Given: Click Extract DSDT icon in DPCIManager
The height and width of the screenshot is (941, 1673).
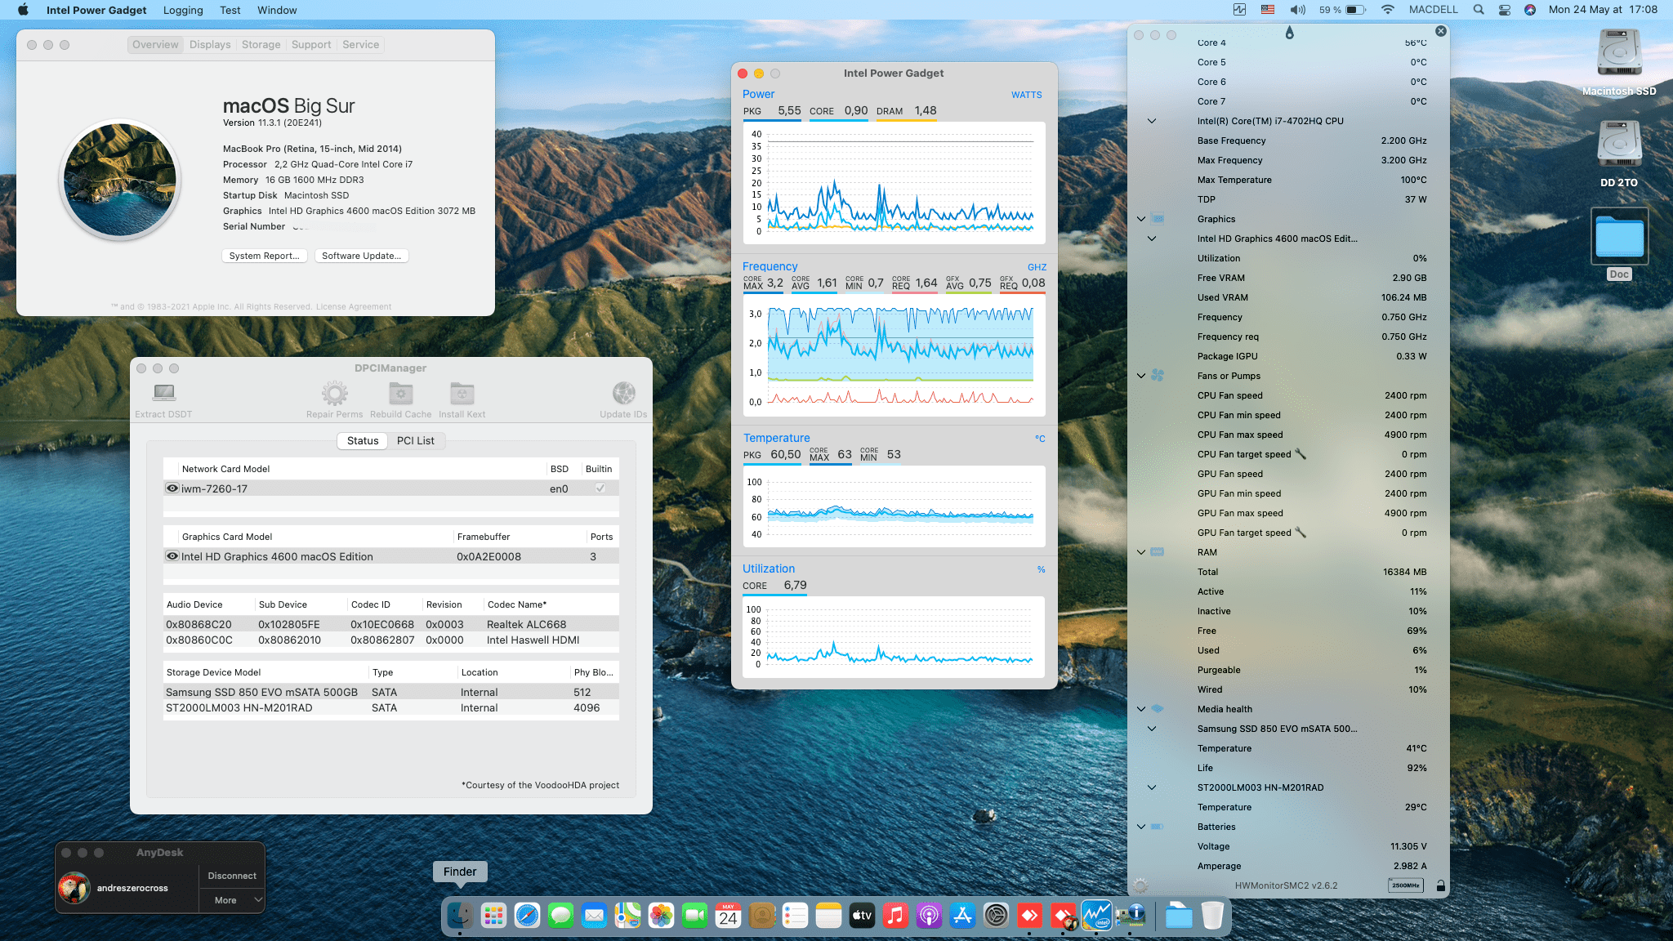Looking at the screenshot, I should [164, 393].
